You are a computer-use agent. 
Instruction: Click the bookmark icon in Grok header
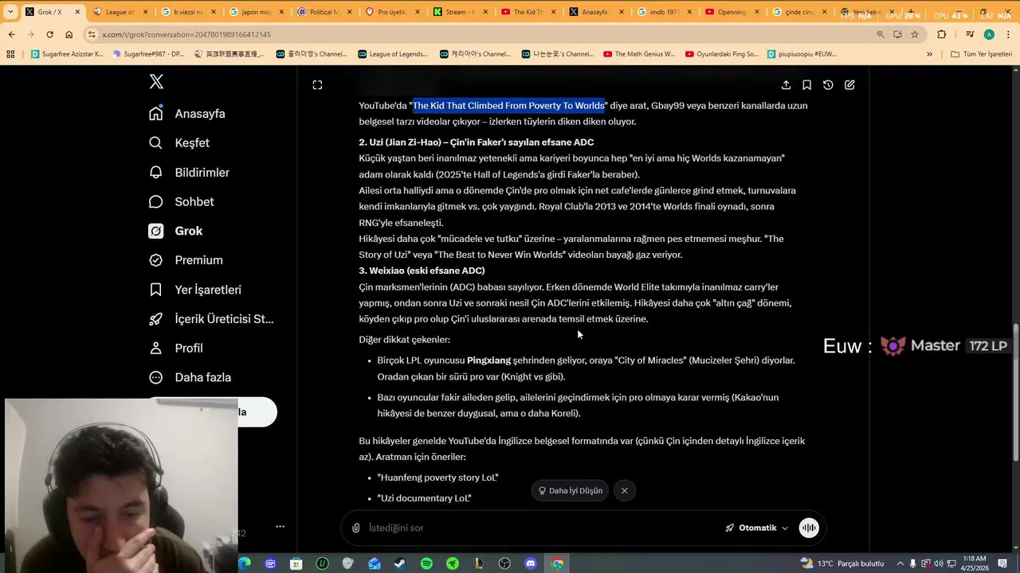(x=806, y=85)
